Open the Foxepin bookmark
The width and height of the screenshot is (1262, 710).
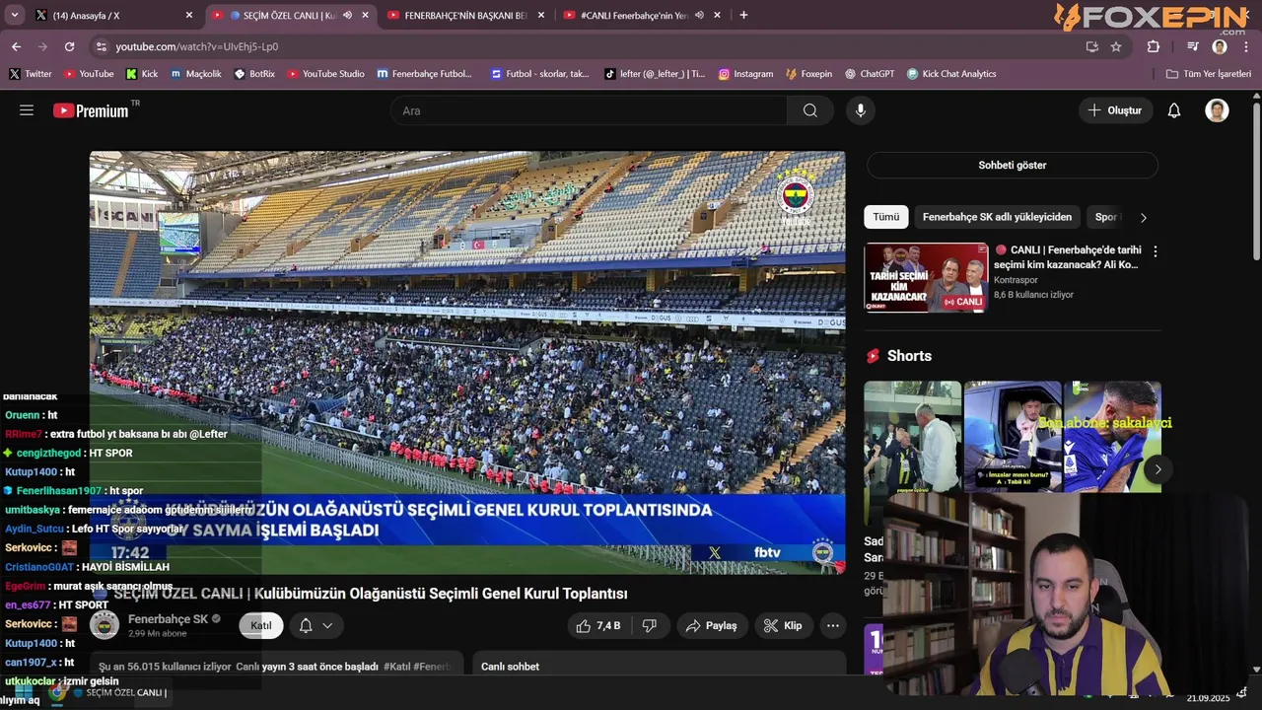(x=808, y=74)
